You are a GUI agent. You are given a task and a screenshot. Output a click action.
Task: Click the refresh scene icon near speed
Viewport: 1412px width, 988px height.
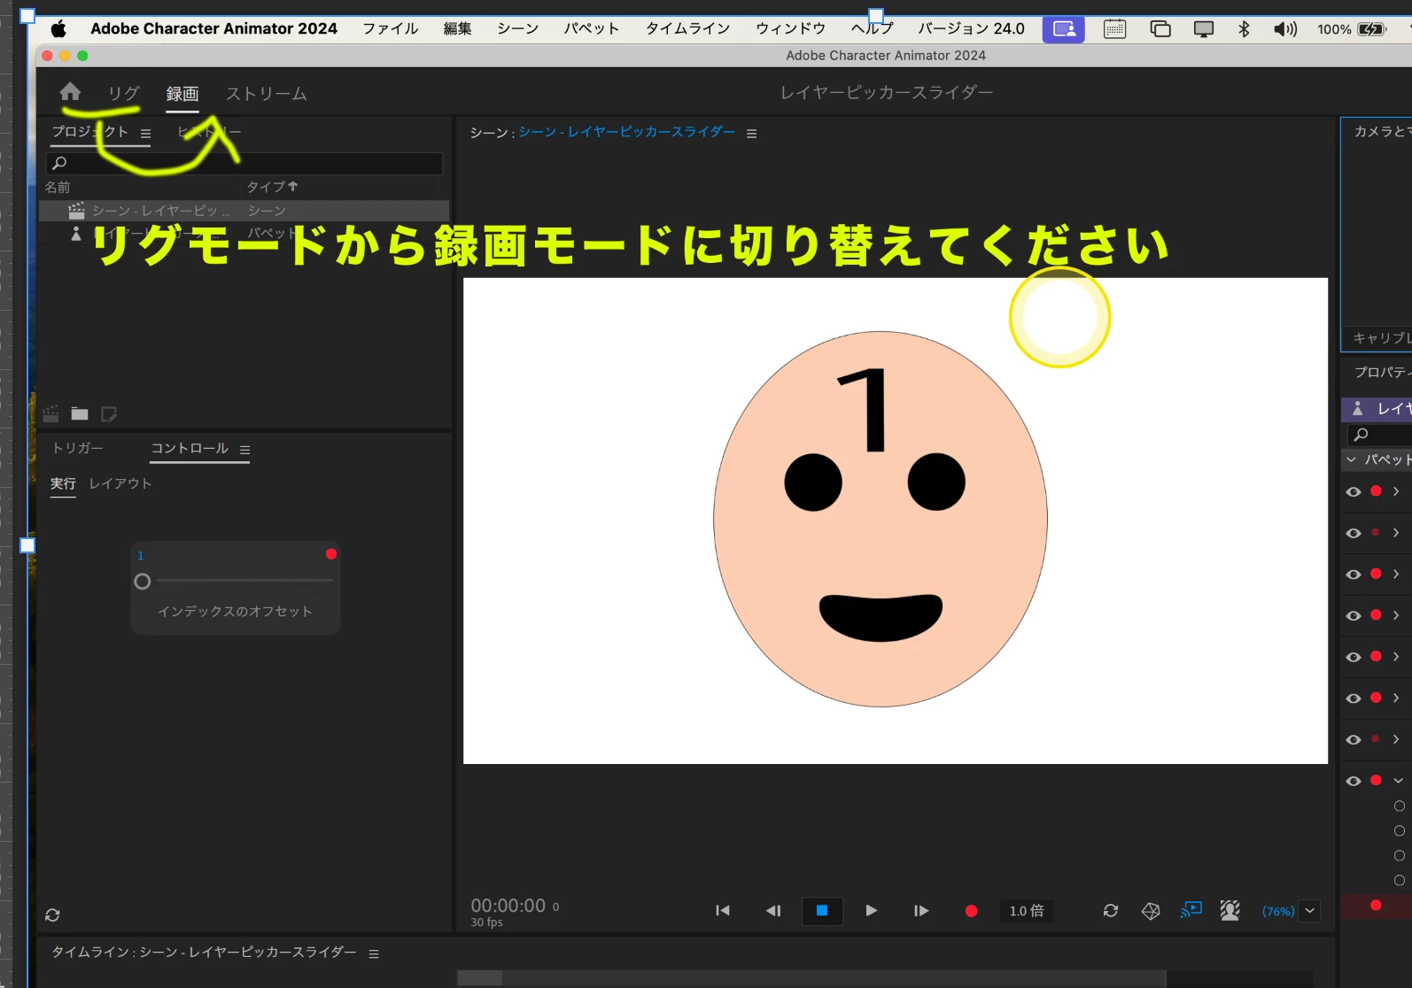click(1111, 910)
